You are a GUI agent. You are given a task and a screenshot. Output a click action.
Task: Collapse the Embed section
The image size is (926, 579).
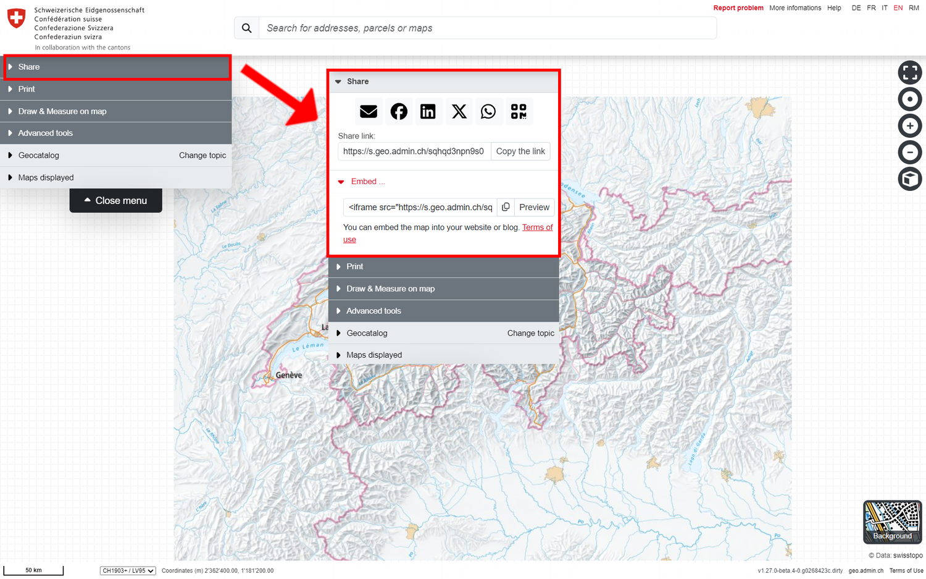(363, 182)
